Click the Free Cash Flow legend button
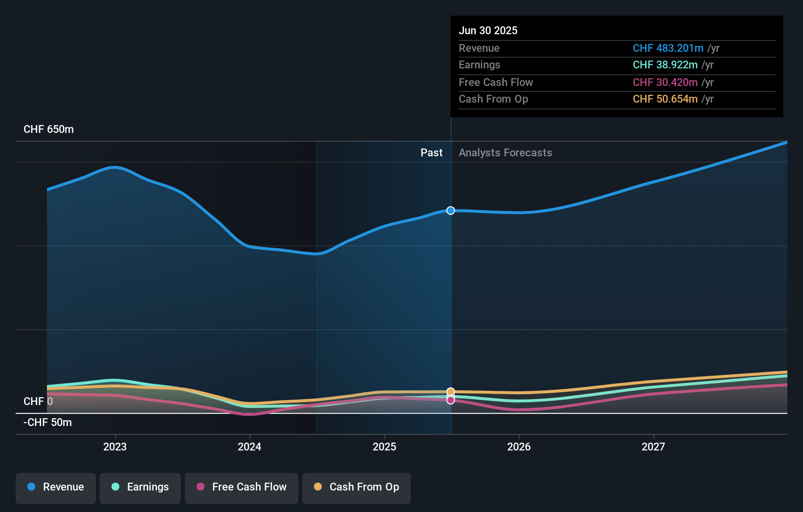Viewport: 803px width, 512px height. pyautogui.click(x=241, y=487)
